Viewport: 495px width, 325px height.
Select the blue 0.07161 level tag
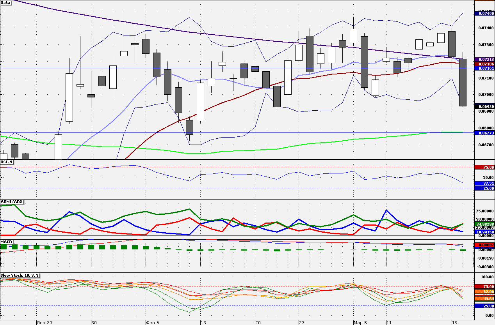(x=484, y=68)
